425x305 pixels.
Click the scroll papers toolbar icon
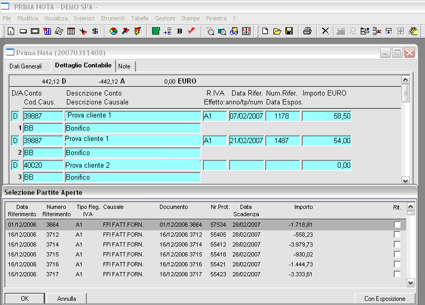point(59,31)
